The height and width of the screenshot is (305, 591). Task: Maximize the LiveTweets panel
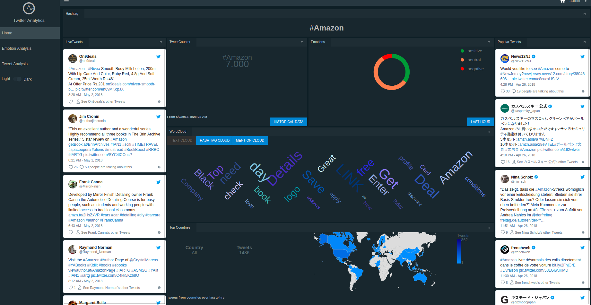coord(161,42)
